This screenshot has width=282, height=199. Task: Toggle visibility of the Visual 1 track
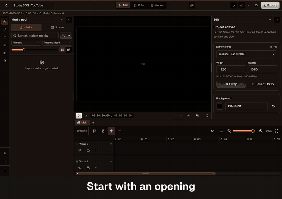(80, 168)
